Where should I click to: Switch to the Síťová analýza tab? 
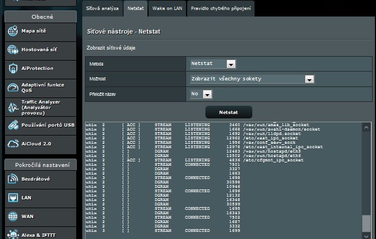(102, 9)
